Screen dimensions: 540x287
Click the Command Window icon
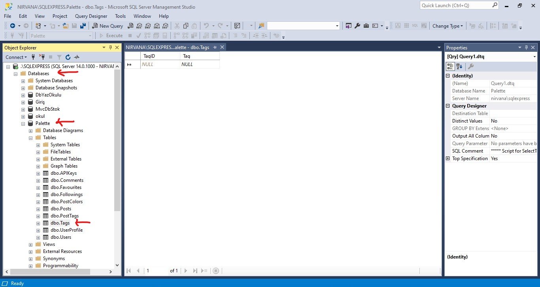pos(375,26)
